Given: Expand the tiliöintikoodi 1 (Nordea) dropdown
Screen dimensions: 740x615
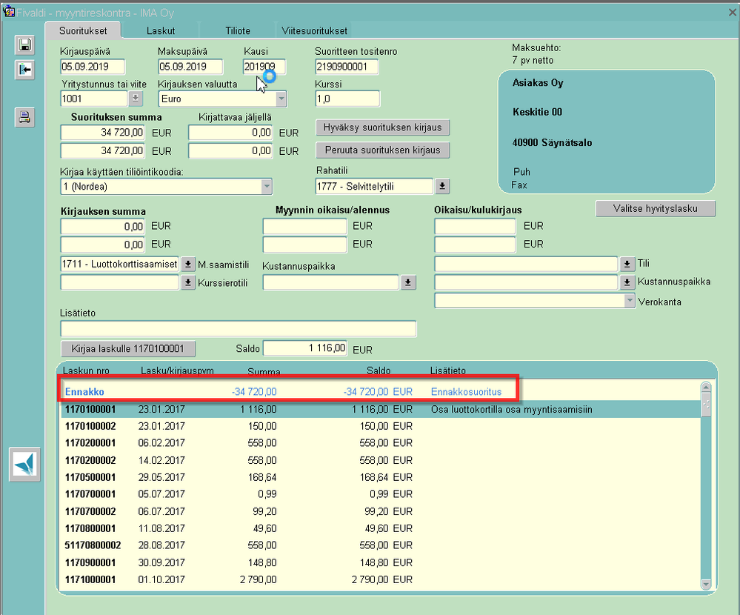Looking at the screenshot, I should click(x=267, y=187).
